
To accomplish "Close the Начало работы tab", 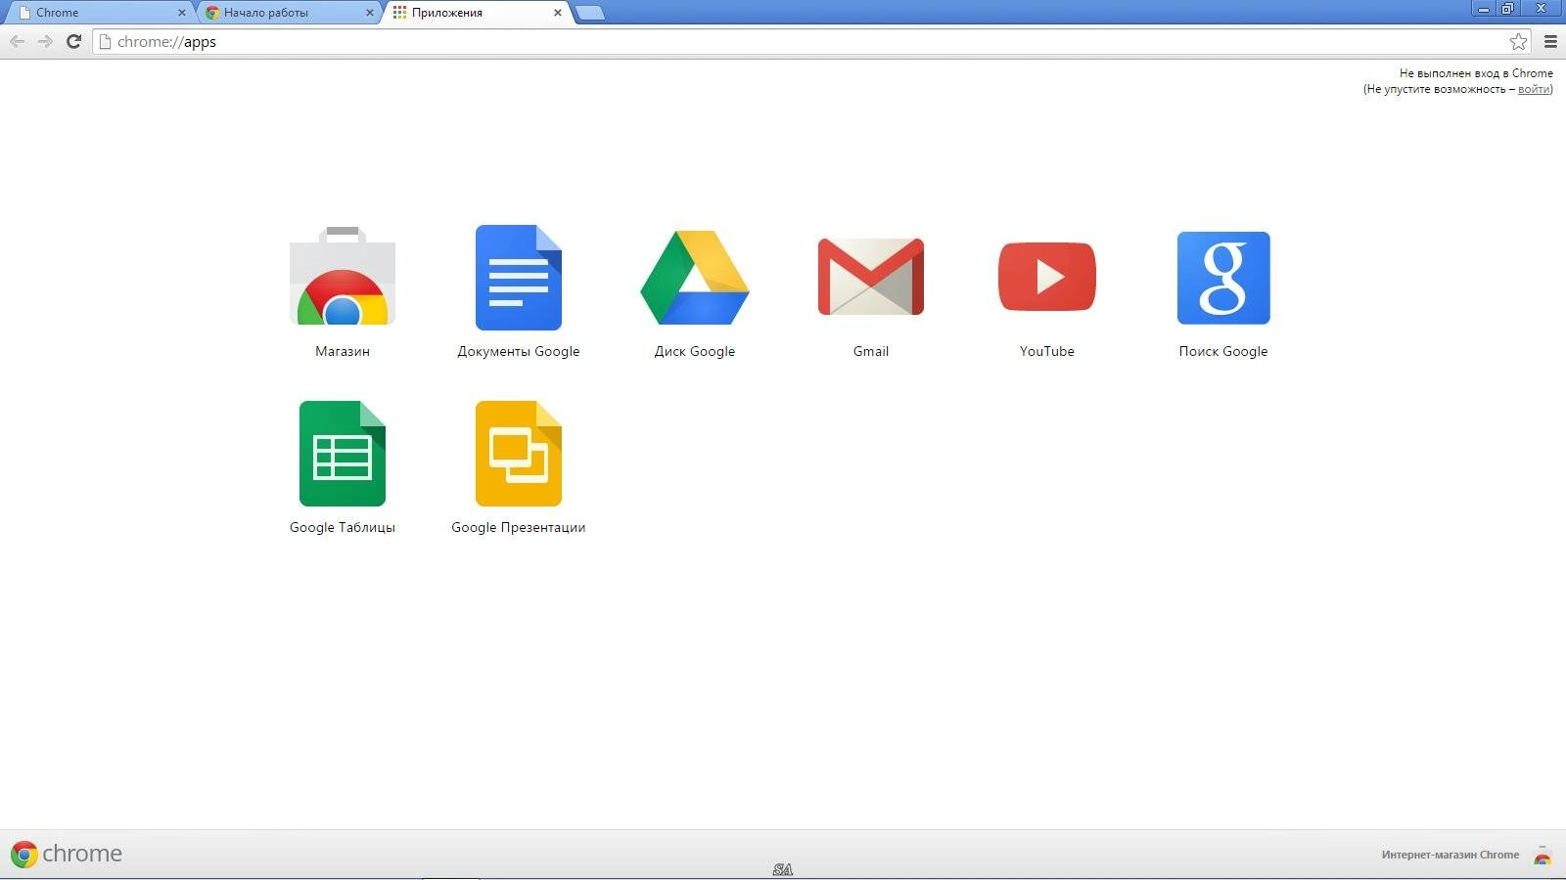I will tap(369, 13).
